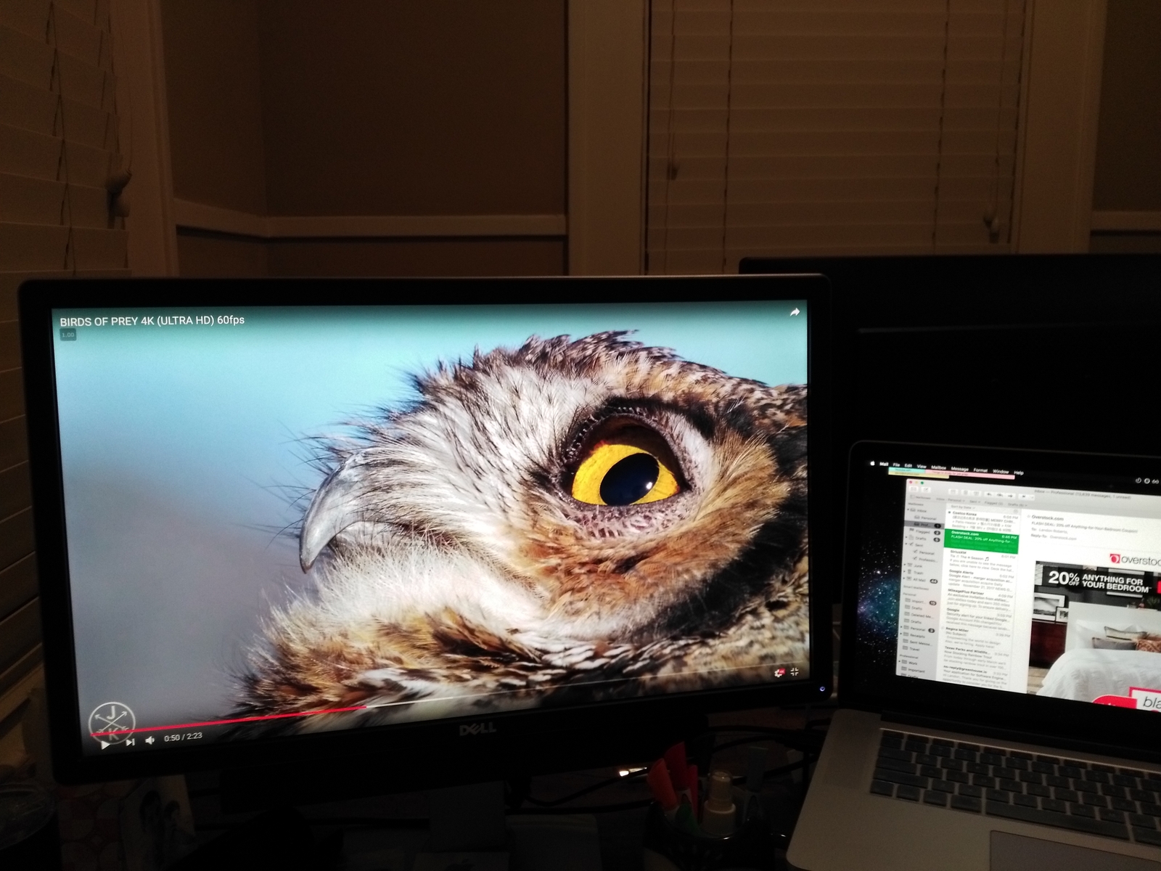This screenshot has width=1161, height=871.
Task: Share the video via arrow icon
Action: click(x=795, y=312)
